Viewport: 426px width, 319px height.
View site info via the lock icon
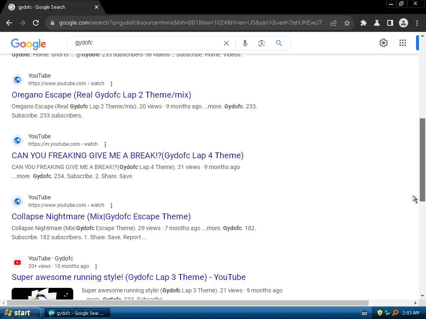(52, 23)
